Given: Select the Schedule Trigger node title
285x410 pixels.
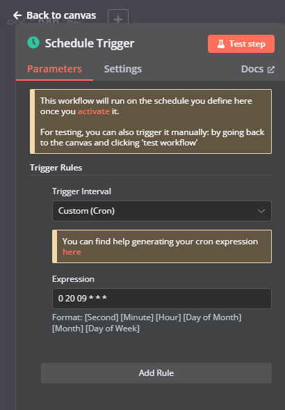Looking at the screenshot, I should (90, 43).
